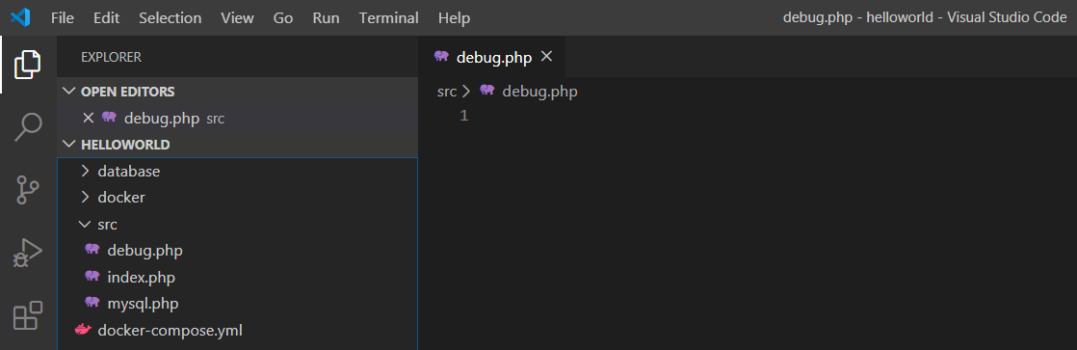Select the debug.php editor tab

[492, 57]
